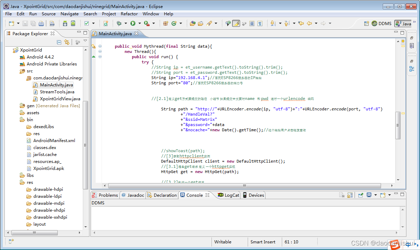This screenshot has width=420, height=250.
Task: Click the Run External Tools icon
Action: coord(146,23)
